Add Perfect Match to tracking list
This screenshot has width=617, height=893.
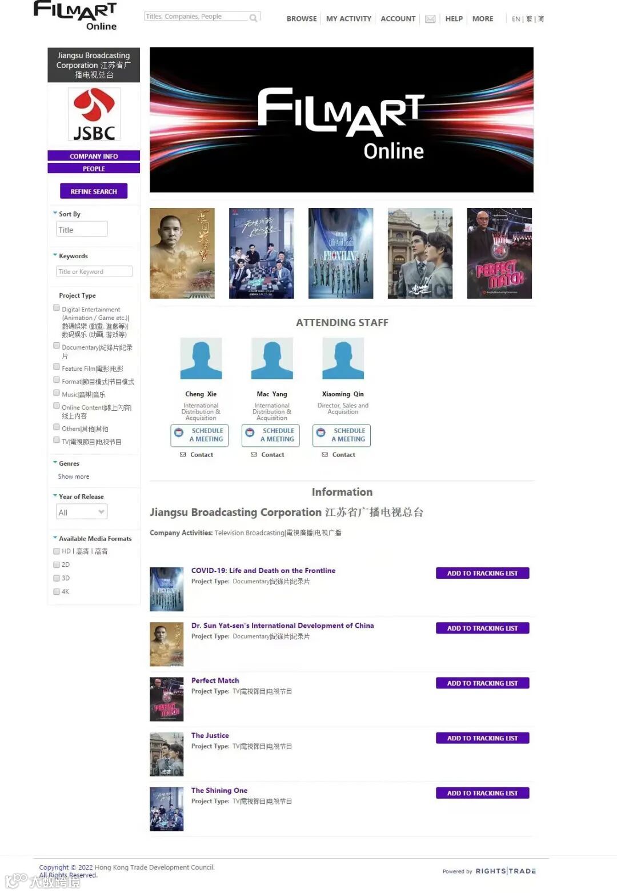coord(482,683)
